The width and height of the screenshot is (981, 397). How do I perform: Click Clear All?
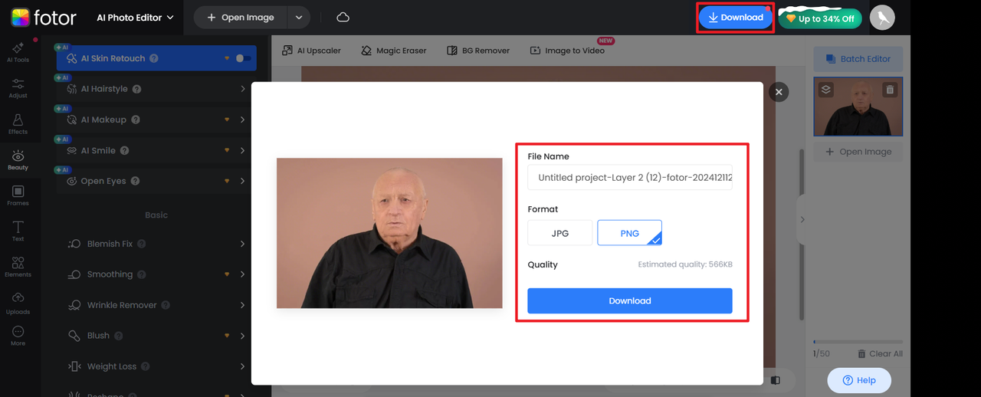(880, 354)
